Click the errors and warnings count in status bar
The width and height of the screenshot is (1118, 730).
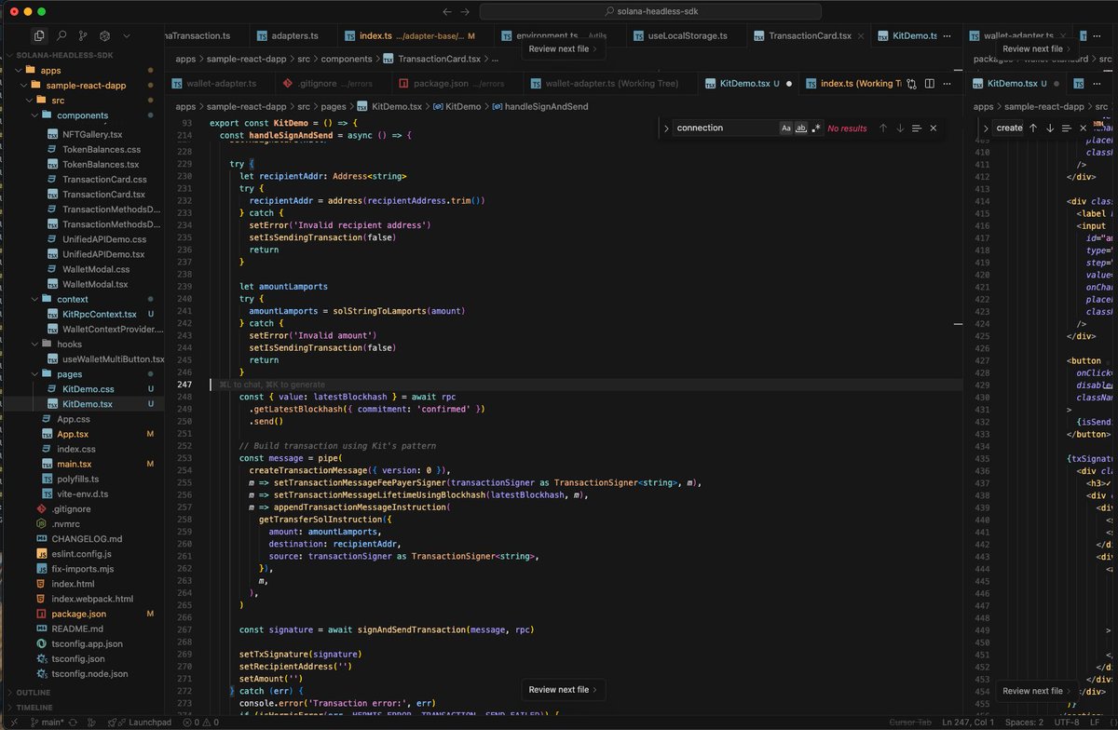(200, 722)
